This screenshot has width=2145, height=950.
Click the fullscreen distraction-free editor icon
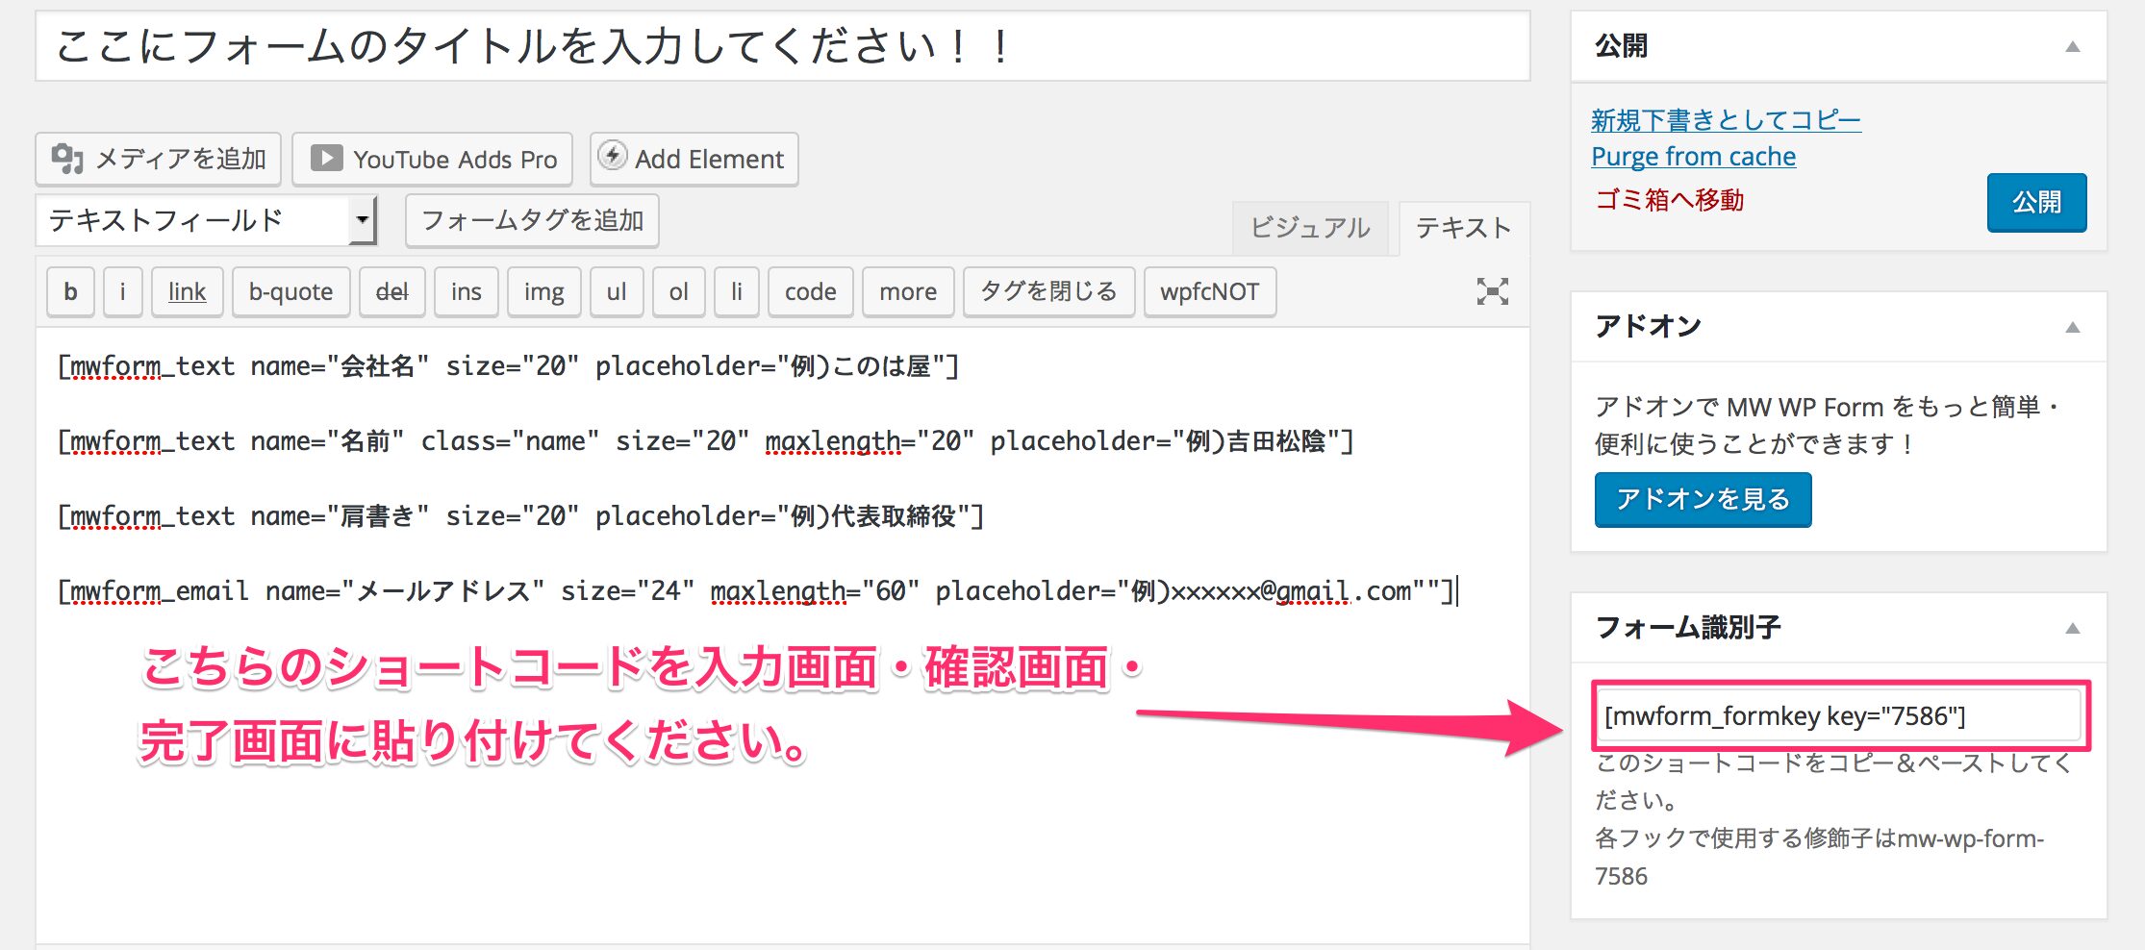tap(1492, 291)
